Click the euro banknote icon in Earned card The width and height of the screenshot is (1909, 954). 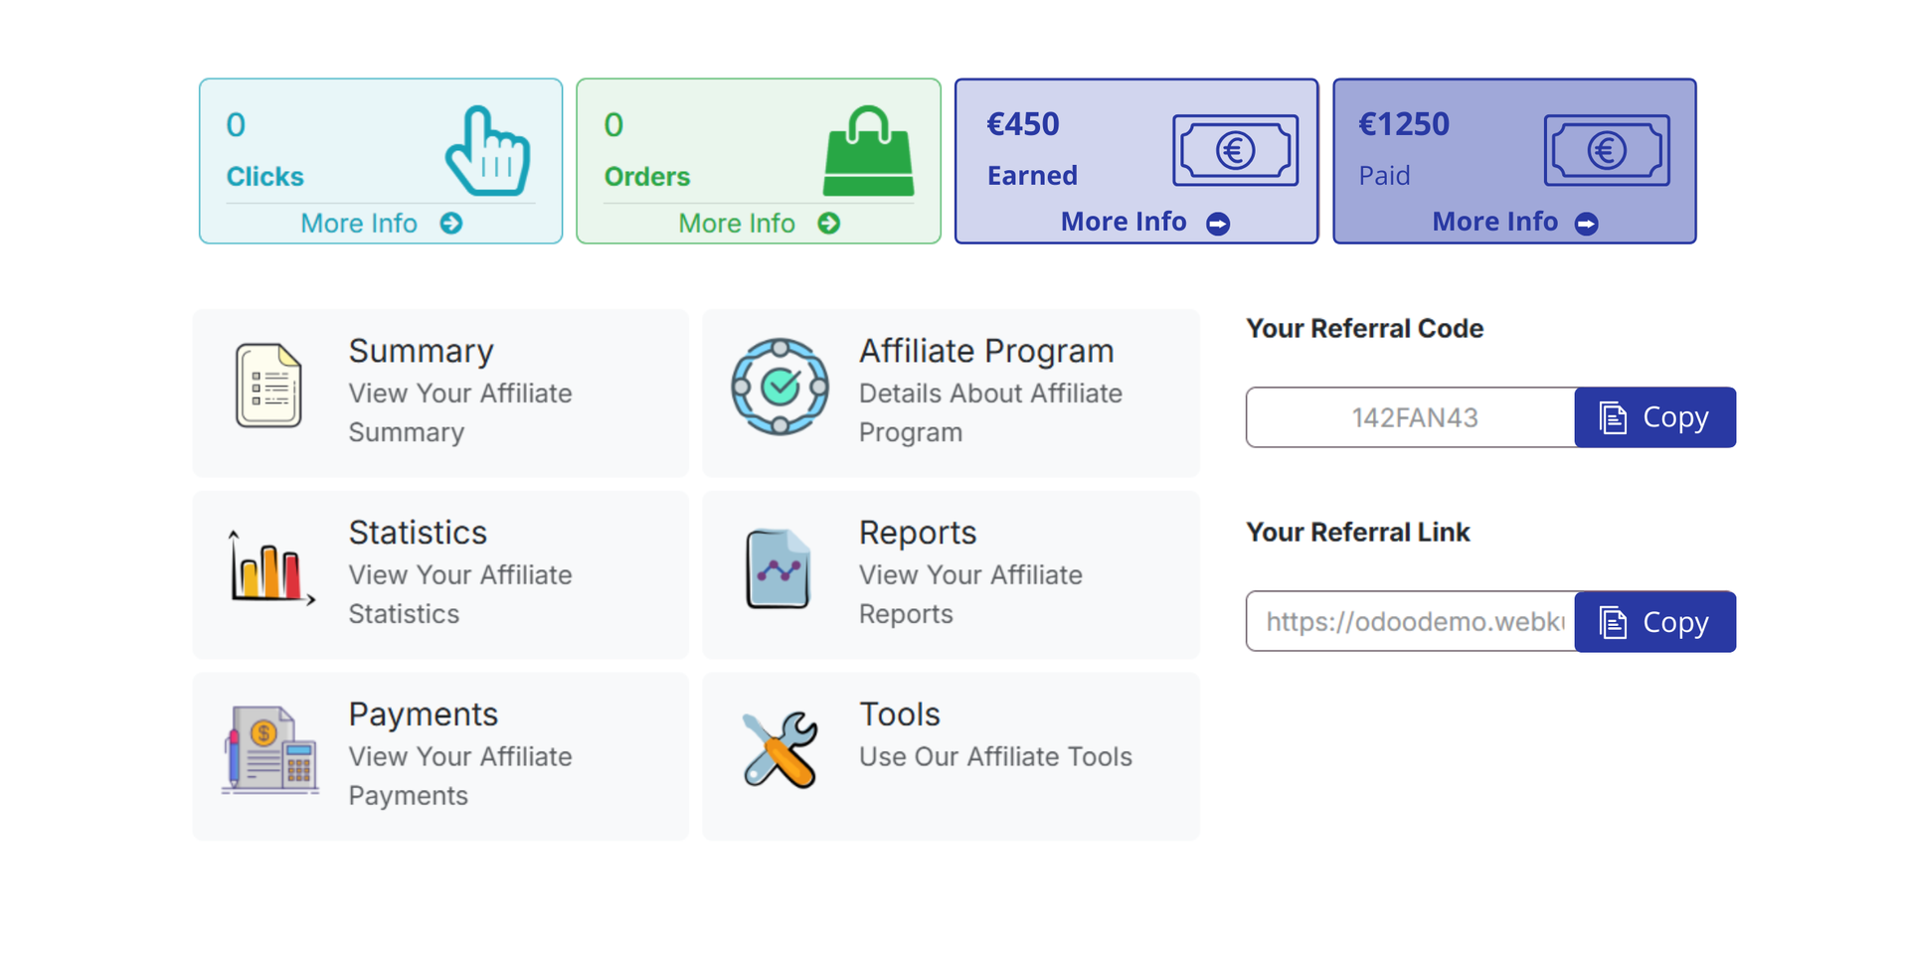coord(1235,151)
